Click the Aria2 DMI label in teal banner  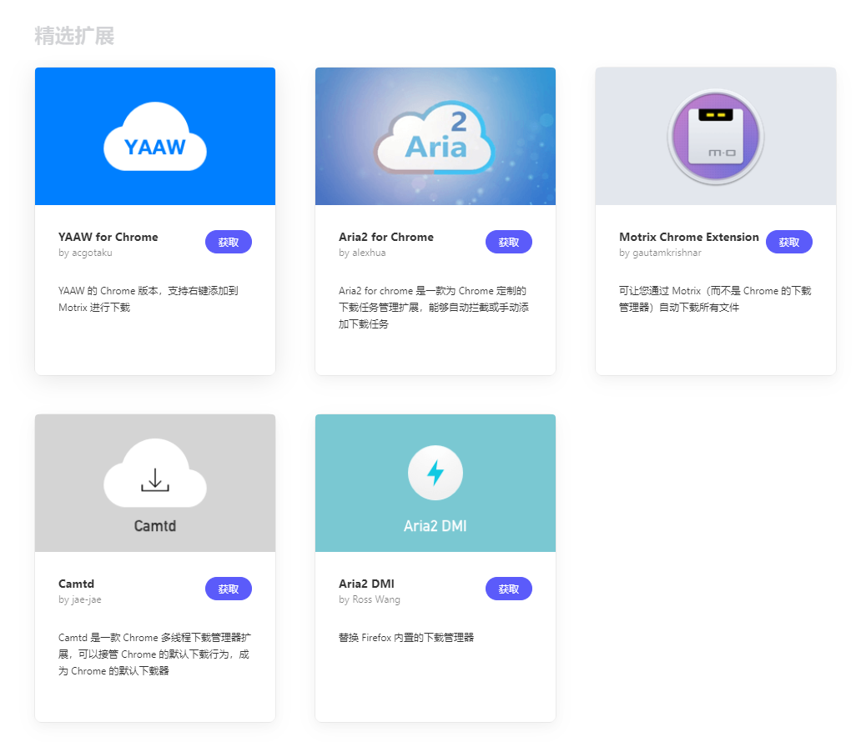(436, 526)
